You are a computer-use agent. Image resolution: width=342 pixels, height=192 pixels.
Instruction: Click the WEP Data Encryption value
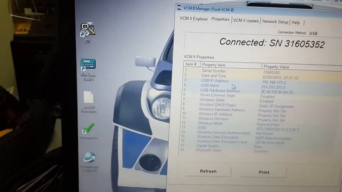(273, 138)
